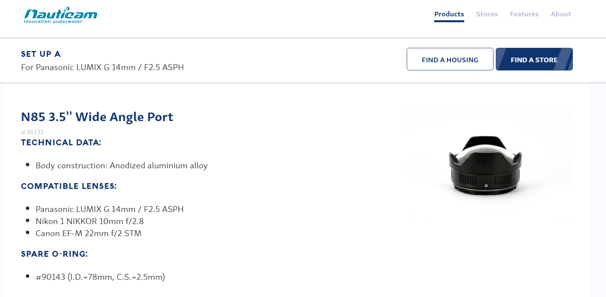Click the N85 3.5'' Wide Angle Port title
Screen dimensions: 606x297
point(97,117)
